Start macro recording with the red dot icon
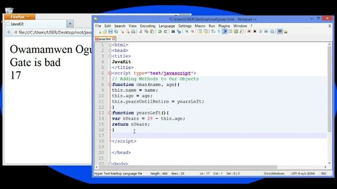 point(249,31)
